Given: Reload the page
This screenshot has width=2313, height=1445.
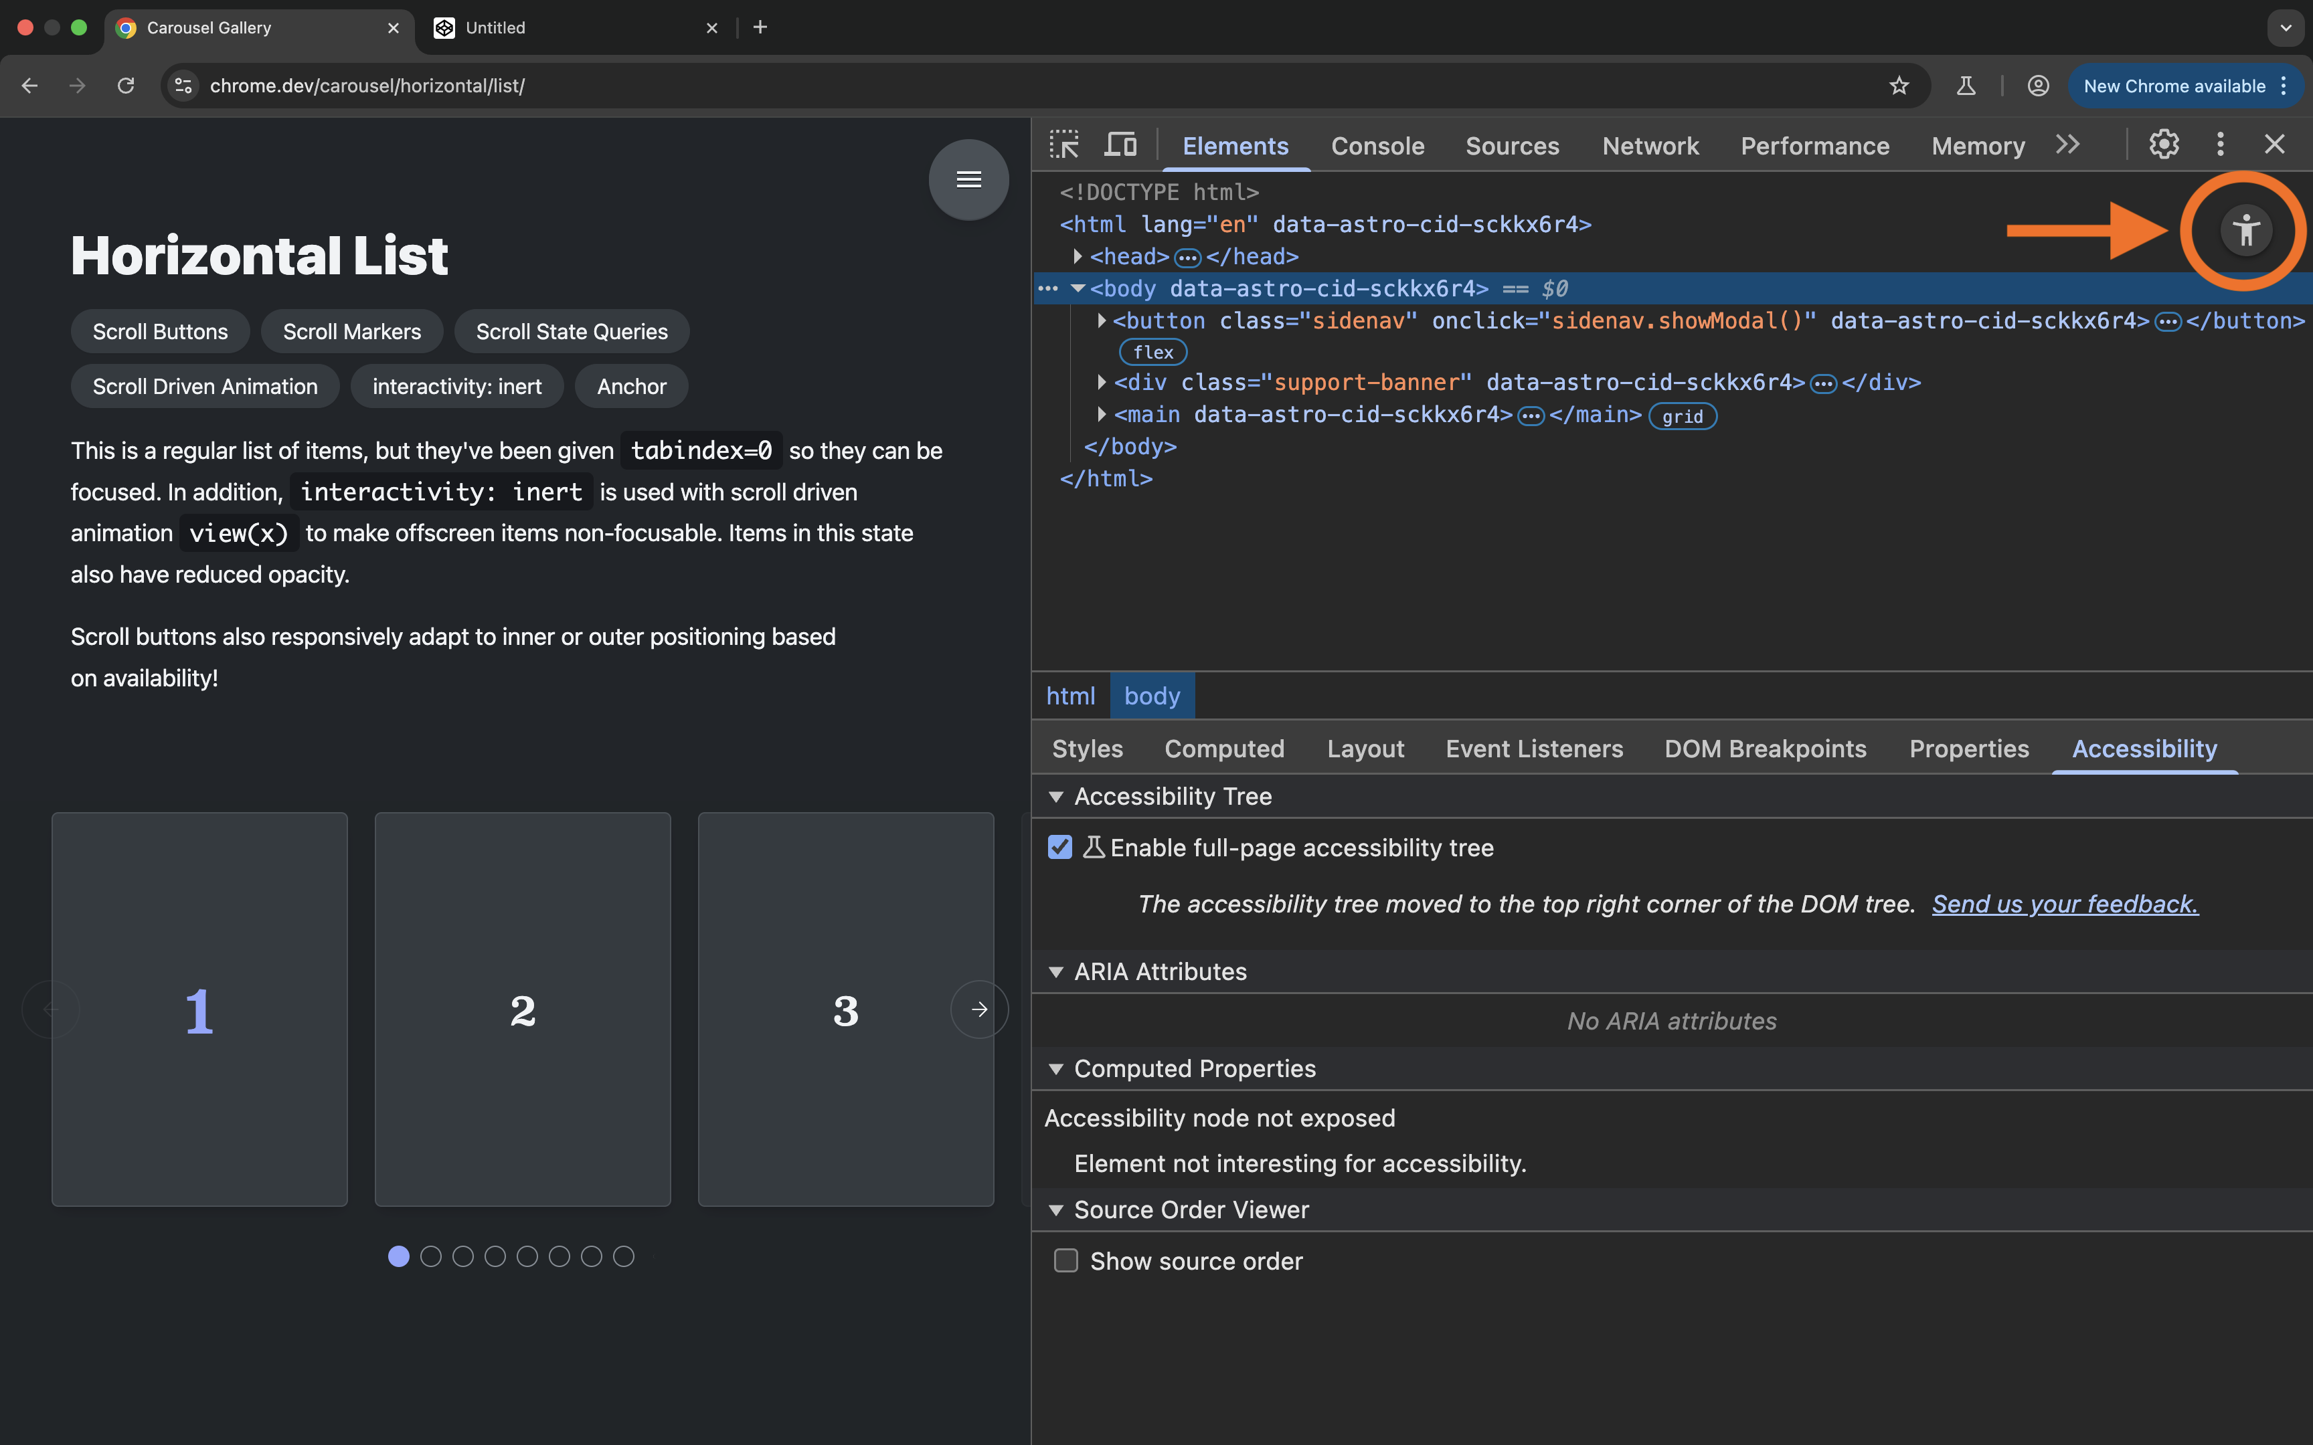Looking at the screenshot, I should click(x=125, y=86).
